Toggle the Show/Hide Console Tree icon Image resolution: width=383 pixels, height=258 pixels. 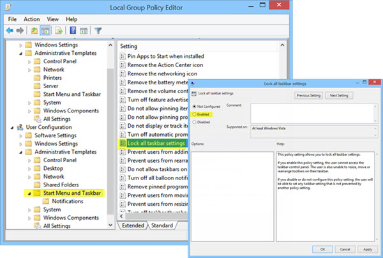[x=45, y=31]
